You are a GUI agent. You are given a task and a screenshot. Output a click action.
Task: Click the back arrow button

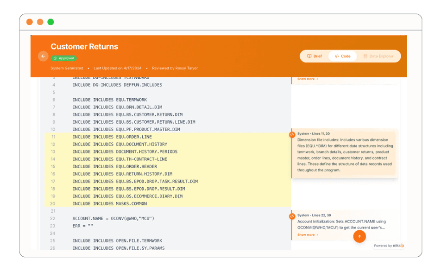(x=43, y=56)
